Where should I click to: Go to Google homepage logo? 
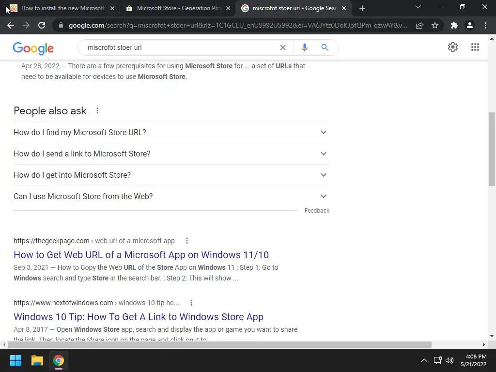click(33, 48)
